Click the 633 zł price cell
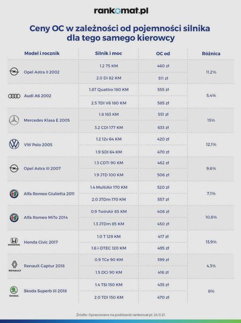Screen dimensions: 241x323 pos(163,128)
